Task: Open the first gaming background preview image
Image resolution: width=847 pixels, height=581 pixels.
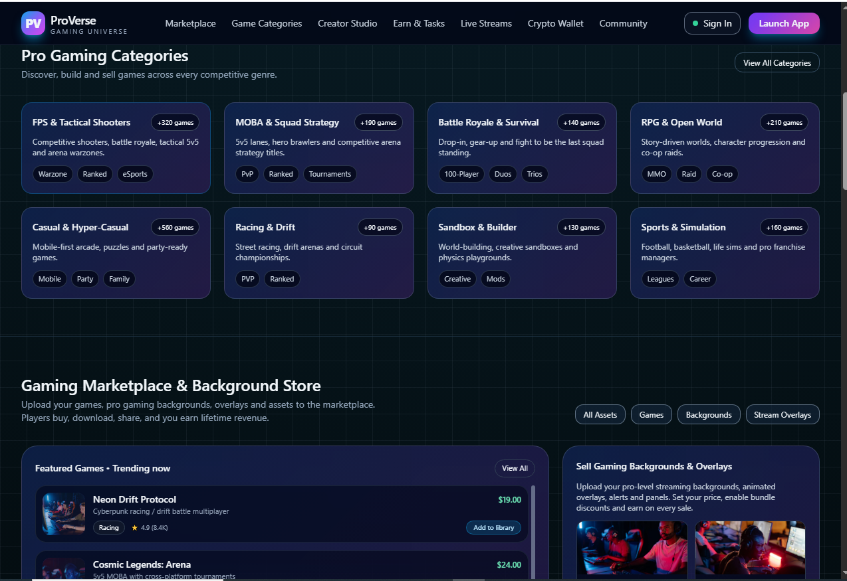Action: [x=622, y=549]
